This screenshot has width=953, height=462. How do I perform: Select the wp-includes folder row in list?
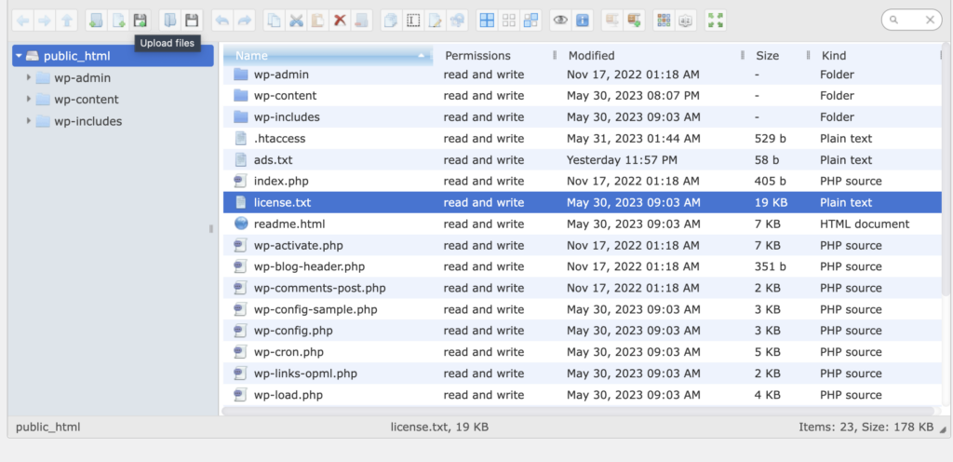point(583,117)
